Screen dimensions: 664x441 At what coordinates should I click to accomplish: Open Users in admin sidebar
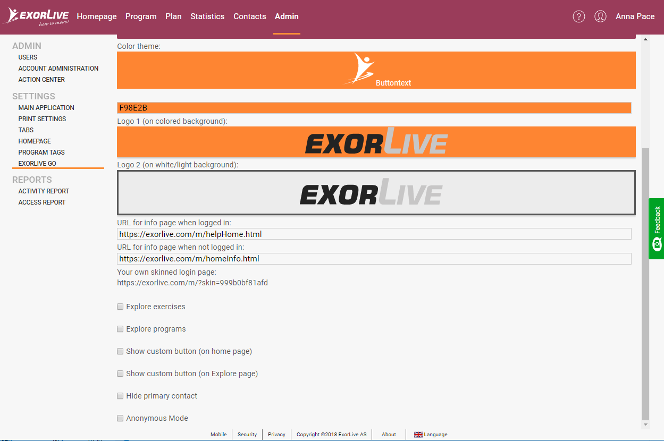(28, 57)
